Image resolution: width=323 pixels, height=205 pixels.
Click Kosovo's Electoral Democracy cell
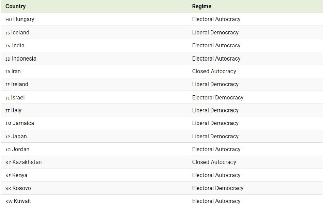pyautogui.click(x=217, y=188)
